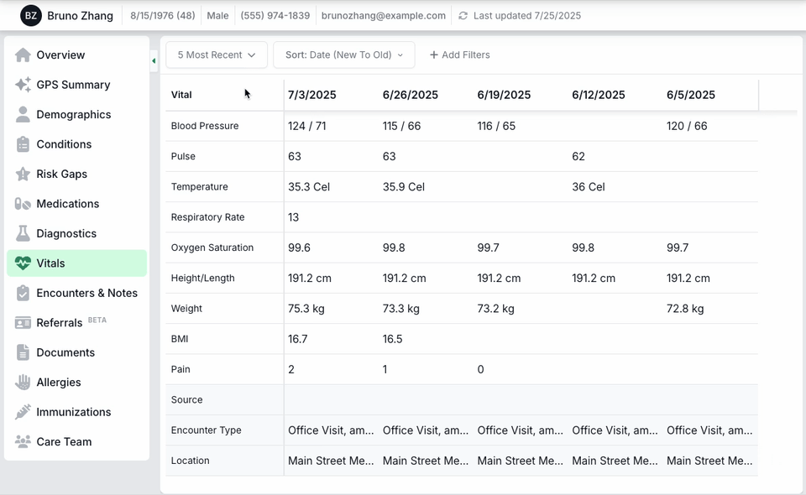Image resolution: width=806 pixels, height=495 pixels.
Task: Click the 6/12/2025 column header
Action: [599, 95]
